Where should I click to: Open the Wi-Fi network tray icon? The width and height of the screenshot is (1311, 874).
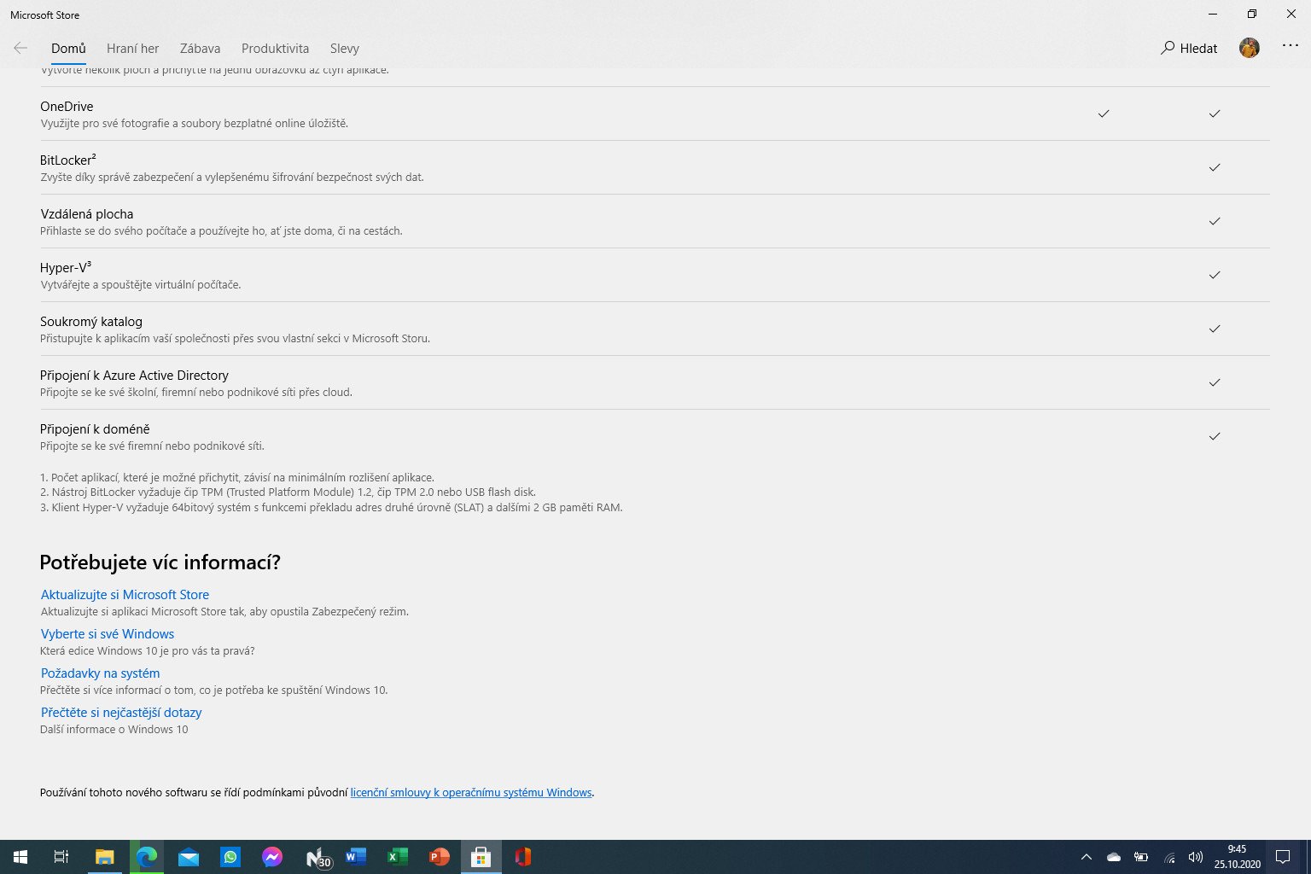pos(1169,857)
